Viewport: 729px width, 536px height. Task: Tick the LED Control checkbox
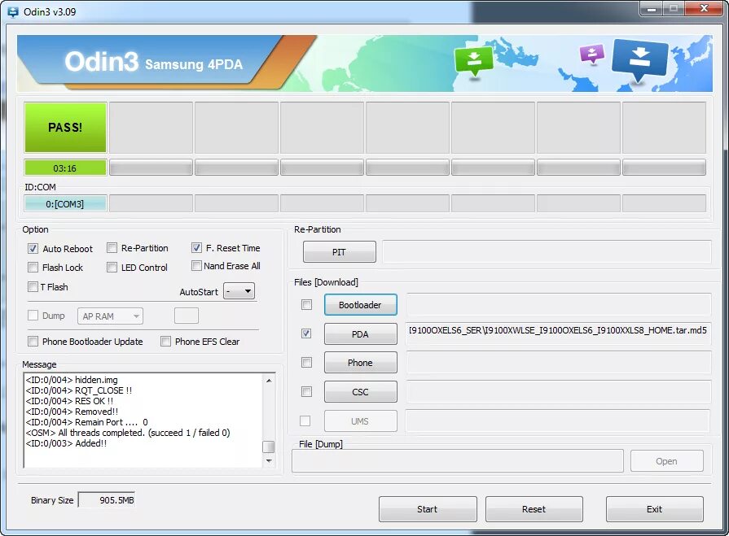pos(112,268)
